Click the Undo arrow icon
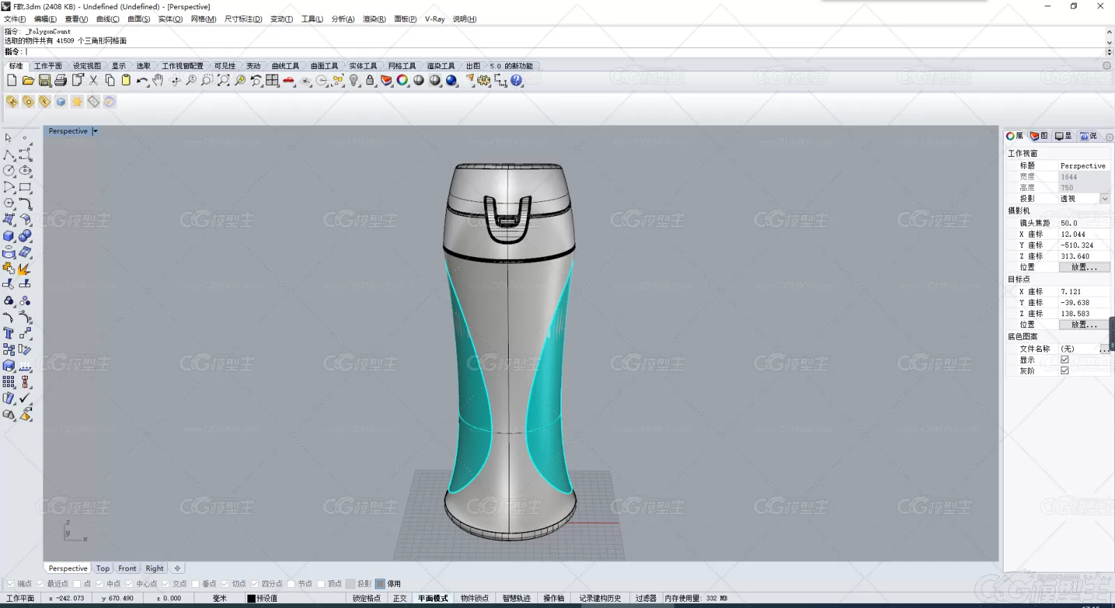 pyautogui.click(x=142, y=81)
